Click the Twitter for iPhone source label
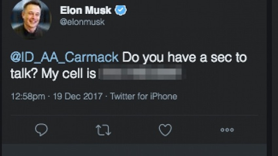Image resolution: width=278 pixels, height=156 pixels. pos(144,96)
